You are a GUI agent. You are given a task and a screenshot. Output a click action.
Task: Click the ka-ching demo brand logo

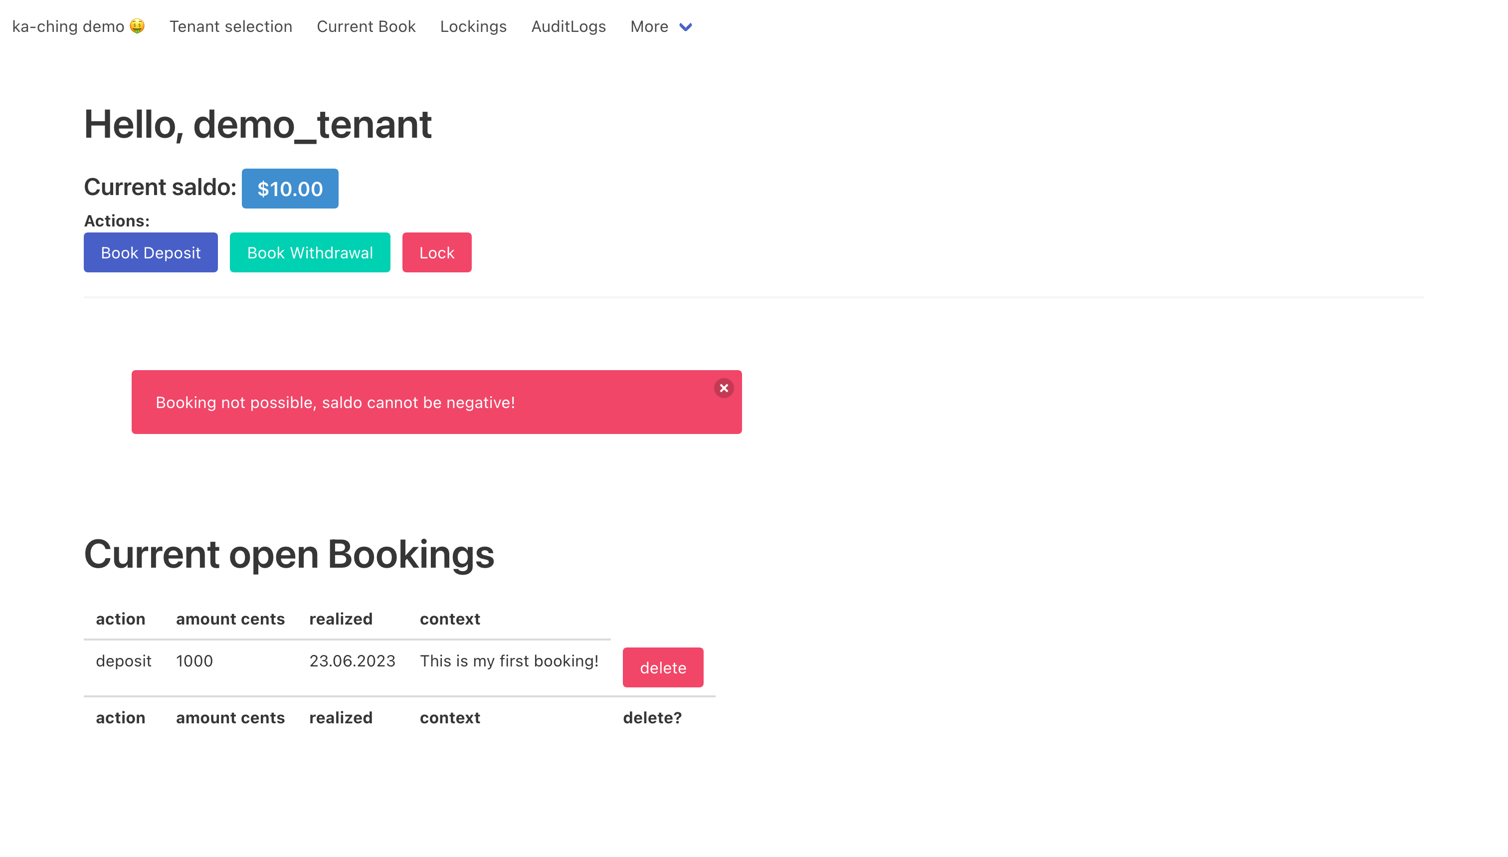tap(78, 26)
